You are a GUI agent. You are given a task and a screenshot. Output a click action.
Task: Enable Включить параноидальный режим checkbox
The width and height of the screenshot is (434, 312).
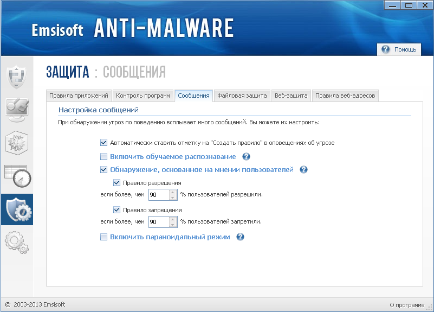tap(103, 237)
